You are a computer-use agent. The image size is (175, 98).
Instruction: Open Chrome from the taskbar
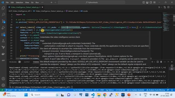tap(105, 95)
